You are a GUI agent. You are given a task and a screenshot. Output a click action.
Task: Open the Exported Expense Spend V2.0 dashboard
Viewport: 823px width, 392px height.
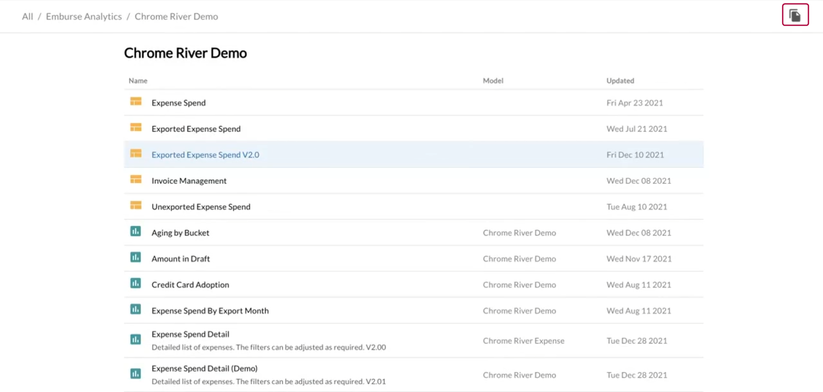pyautogui.click(x=205, y=155)
